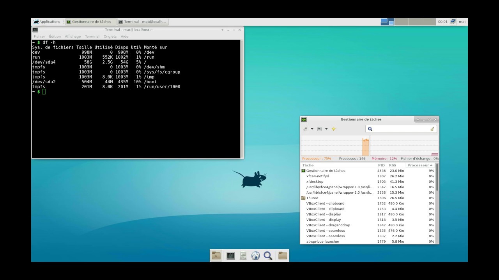Click the network monitors tray icon
This screenshot has width=499, height=280.
tap(453, 22)
